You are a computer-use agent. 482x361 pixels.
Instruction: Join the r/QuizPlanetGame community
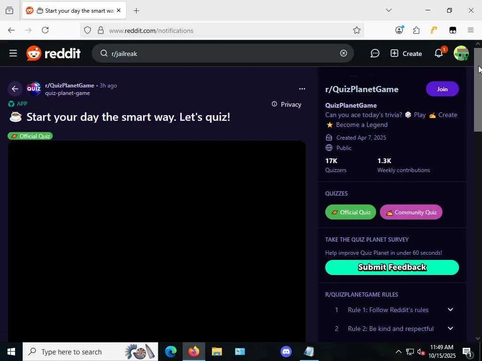[x=442, y=89]
